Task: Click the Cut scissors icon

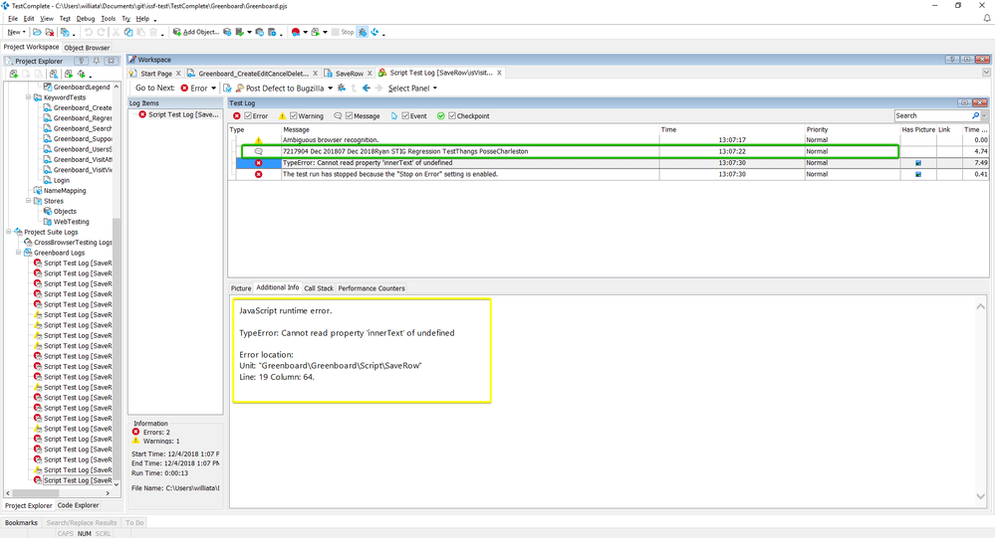Action: click(116, 32)
